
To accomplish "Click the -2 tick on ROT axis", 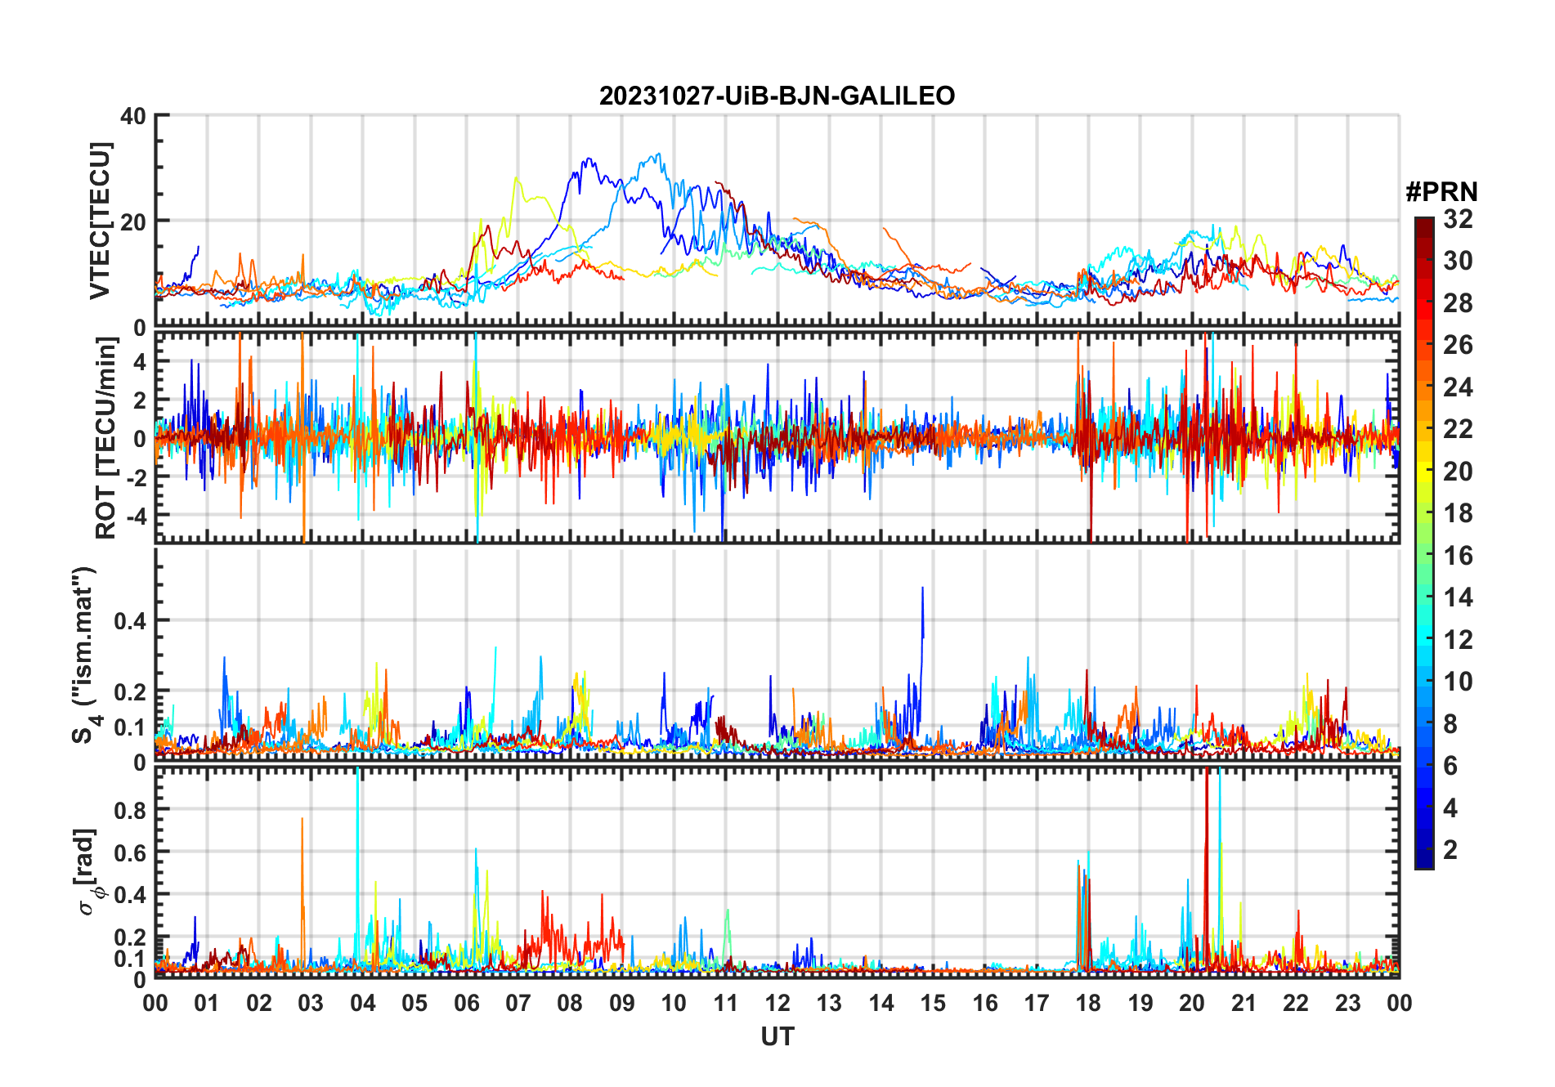I will (135, 477).
